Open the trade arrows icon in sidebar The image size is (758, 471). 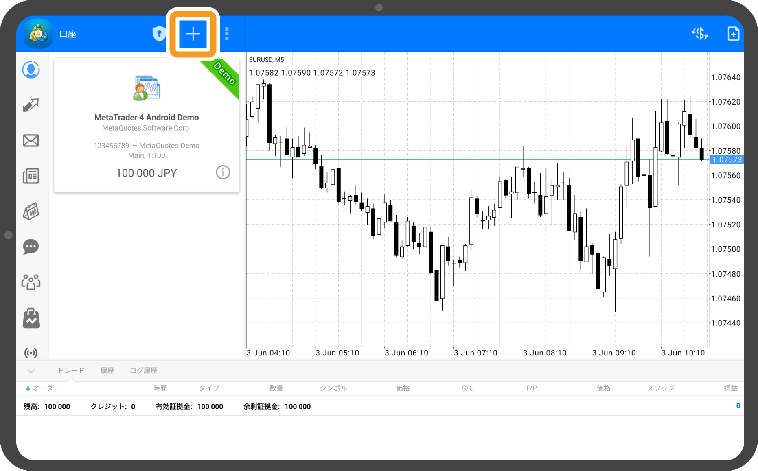(x=31, y=105)
